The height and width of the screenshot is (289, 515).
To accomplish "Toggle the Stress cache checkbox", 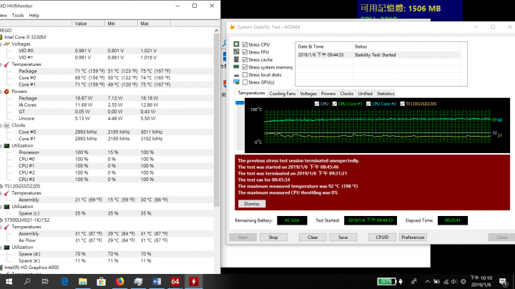I will click(x=245, y=59).
